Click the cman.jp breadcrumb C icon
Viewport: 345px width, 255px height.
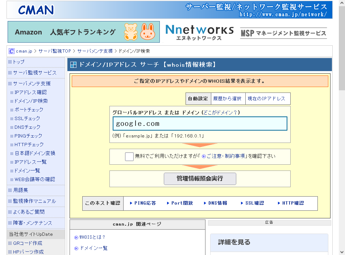point(12,51)
